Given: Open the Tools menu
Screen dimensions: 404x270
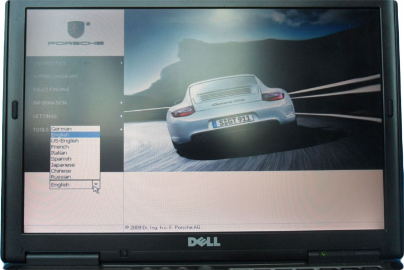Looking at the screenshot, I should [x=41, y=130].
